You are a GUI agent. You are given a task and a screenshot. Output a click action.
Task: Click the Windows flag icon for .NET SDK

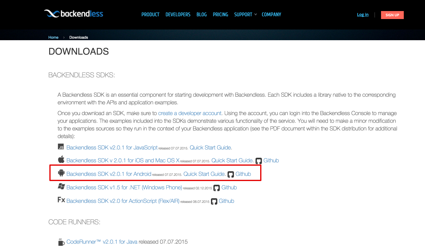click(x=61, y=186)
